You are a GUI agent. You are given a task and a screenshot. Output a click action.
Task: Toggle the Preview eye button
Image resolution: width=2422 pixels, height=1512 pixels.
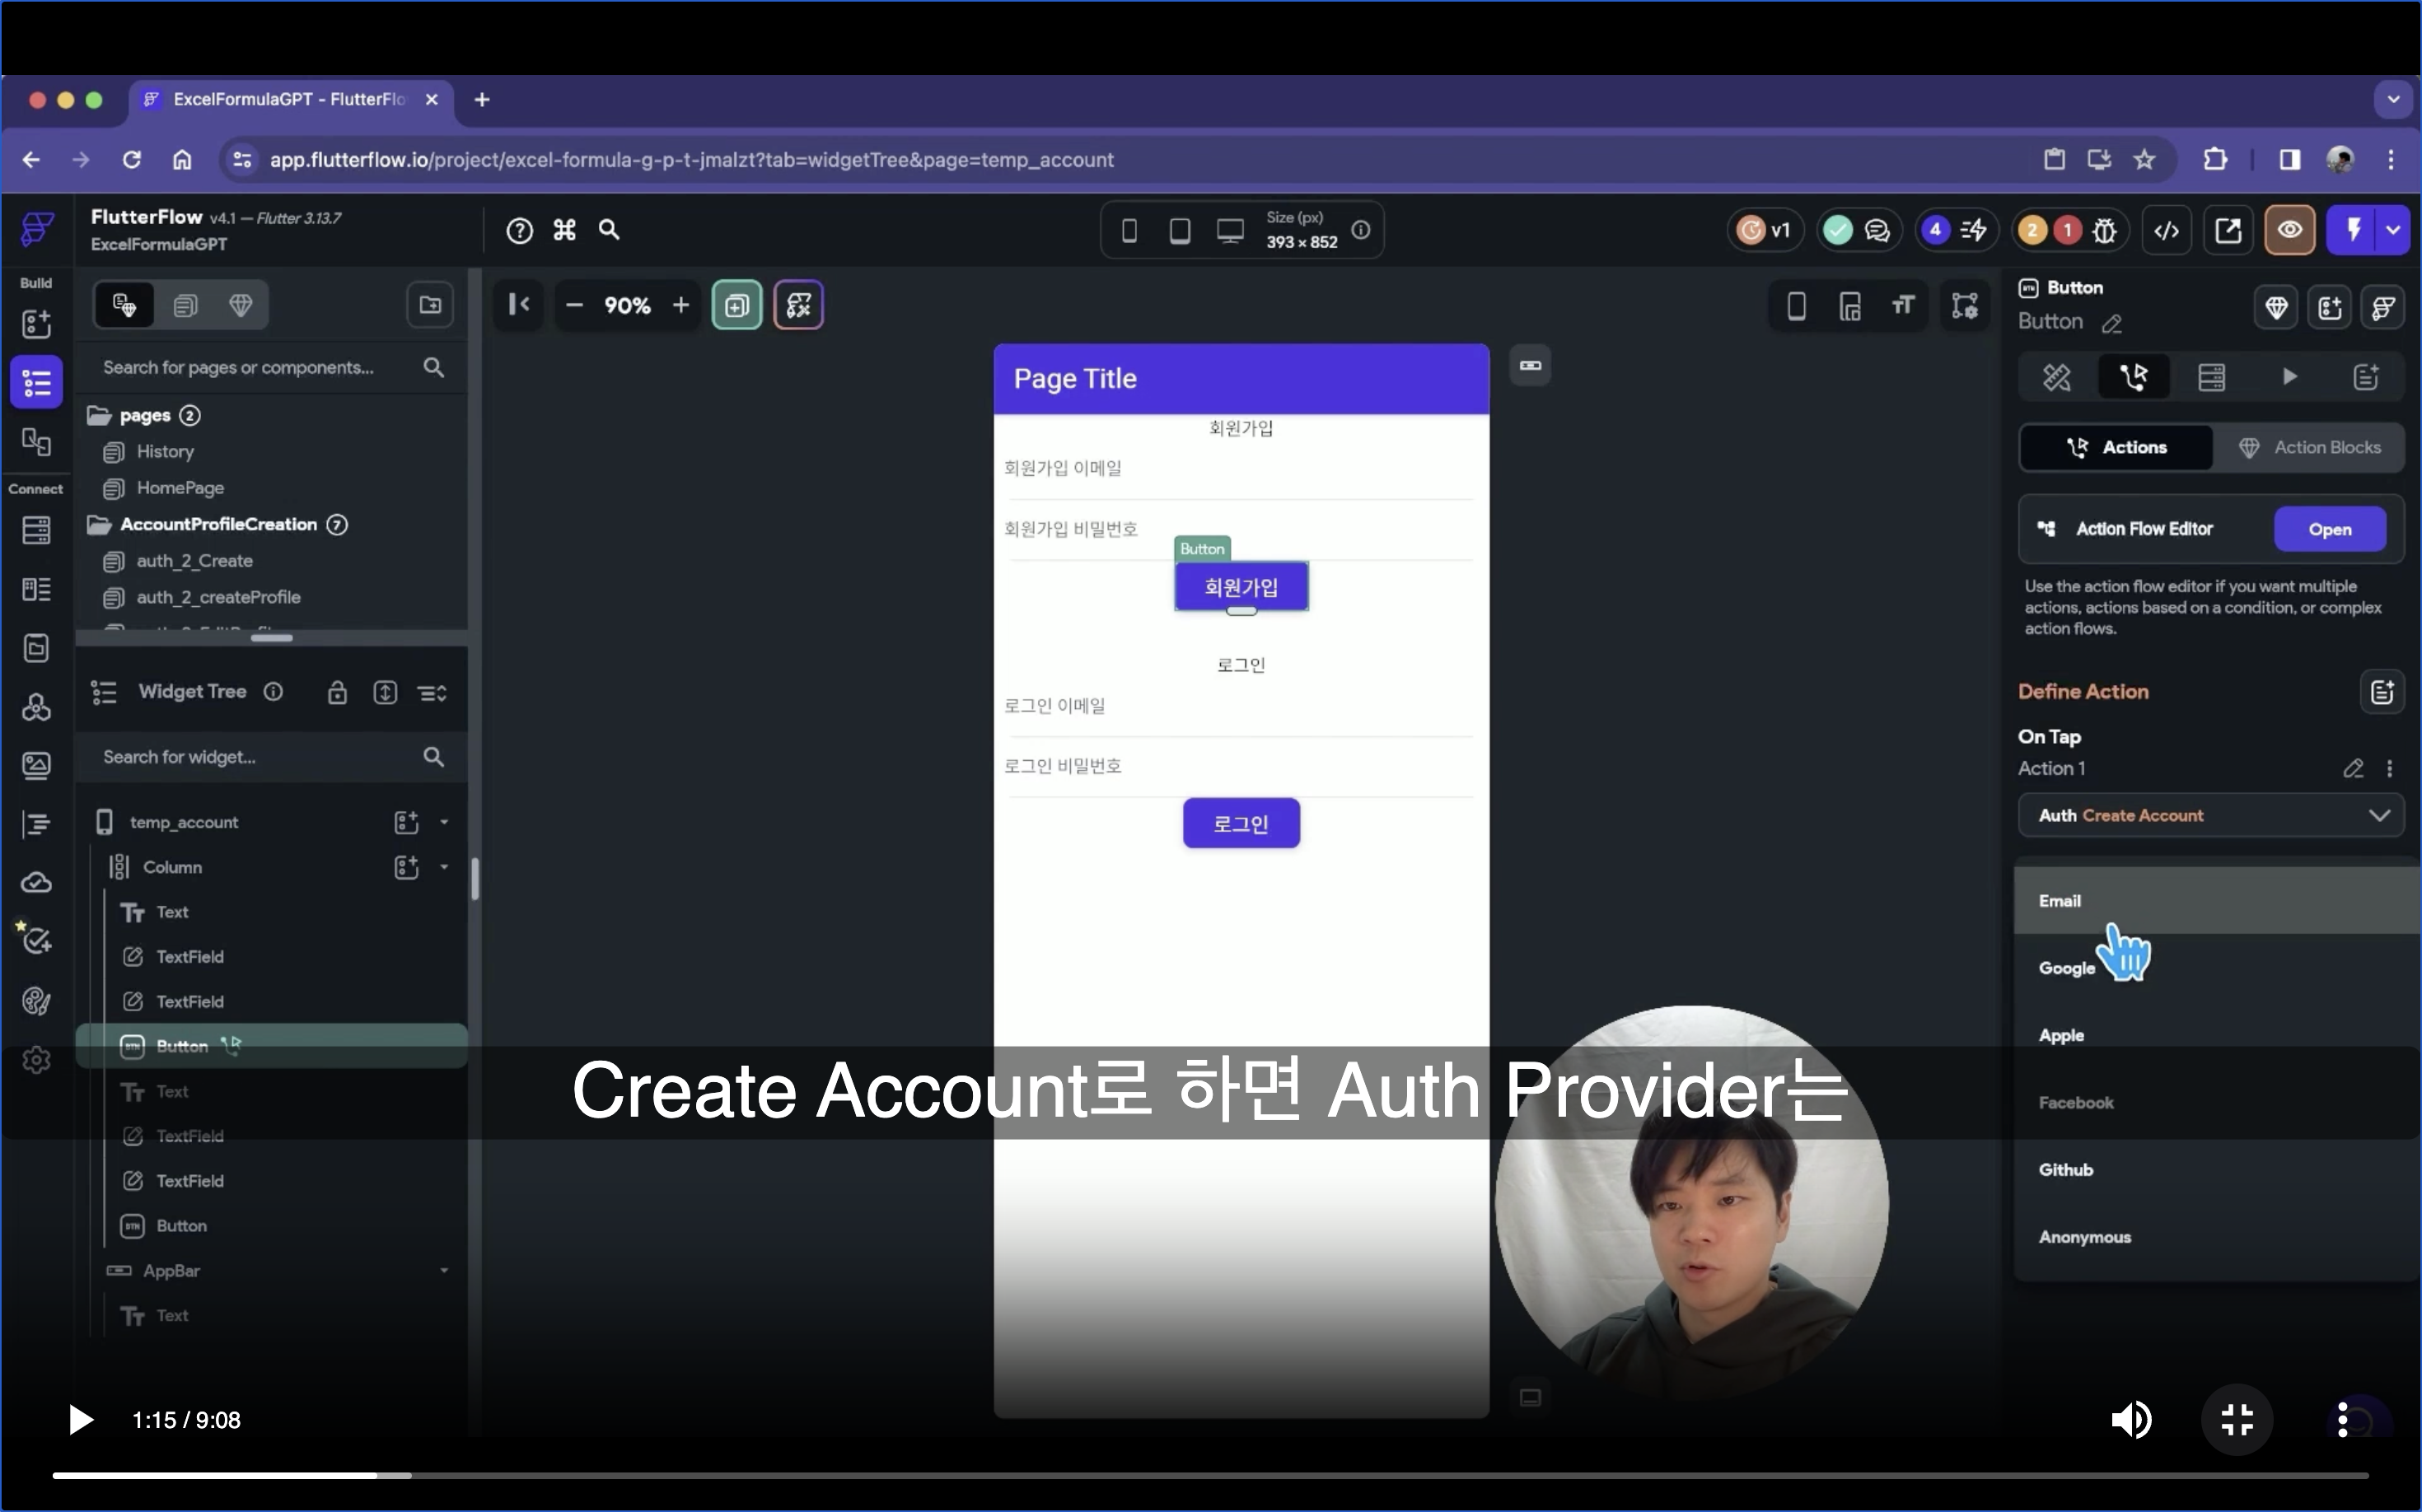pyautogui.click(x=2290, y=231)
